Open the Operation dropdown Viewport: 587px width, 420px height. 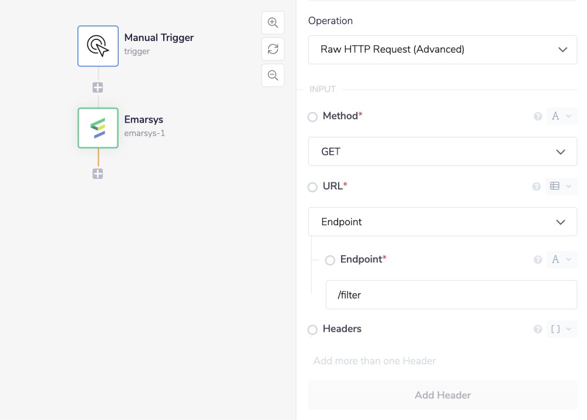click(443, 50)
